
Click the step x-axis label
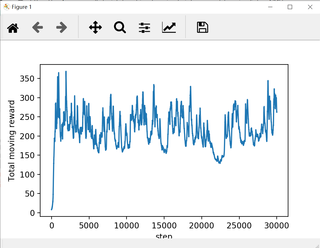coord(164,236)
